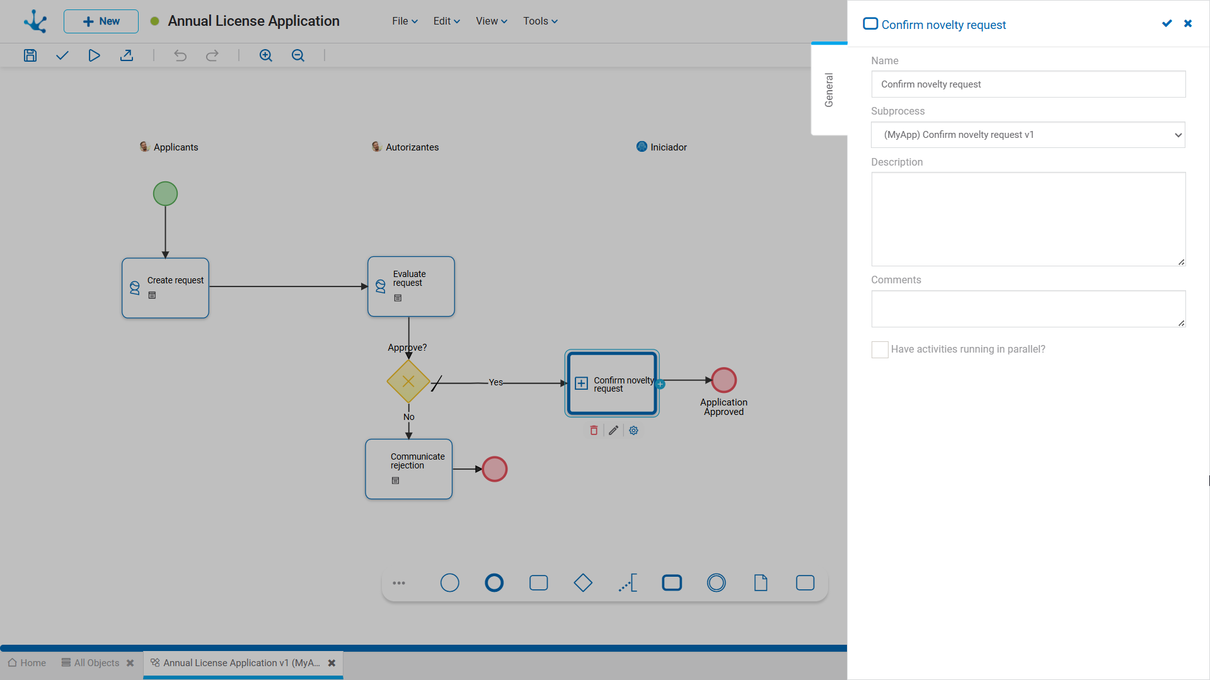
Task: Click the Undo arrow icon
Action: [180, 55]
